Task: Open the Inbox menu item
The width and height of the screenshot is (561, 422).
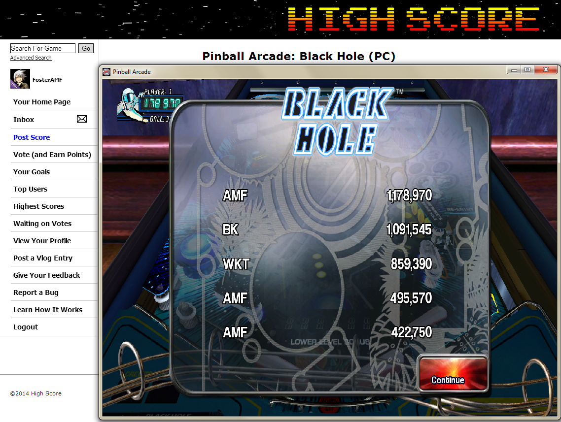Action: pos(24,120)
